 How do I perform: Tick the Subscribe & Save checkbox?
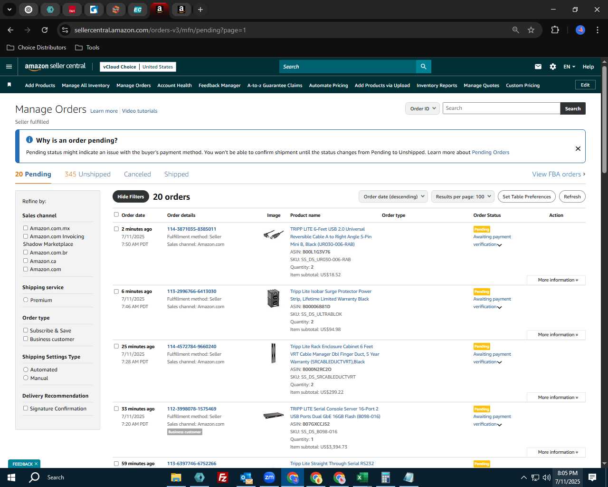26,330
